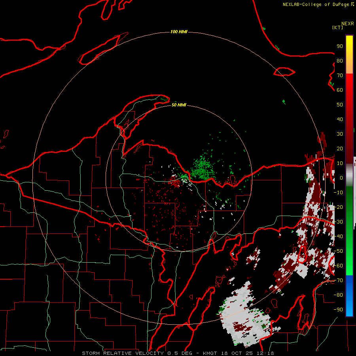Click the -40 value on the velocity scale
This screenshot has width=356, height=356.
point(338,237)
